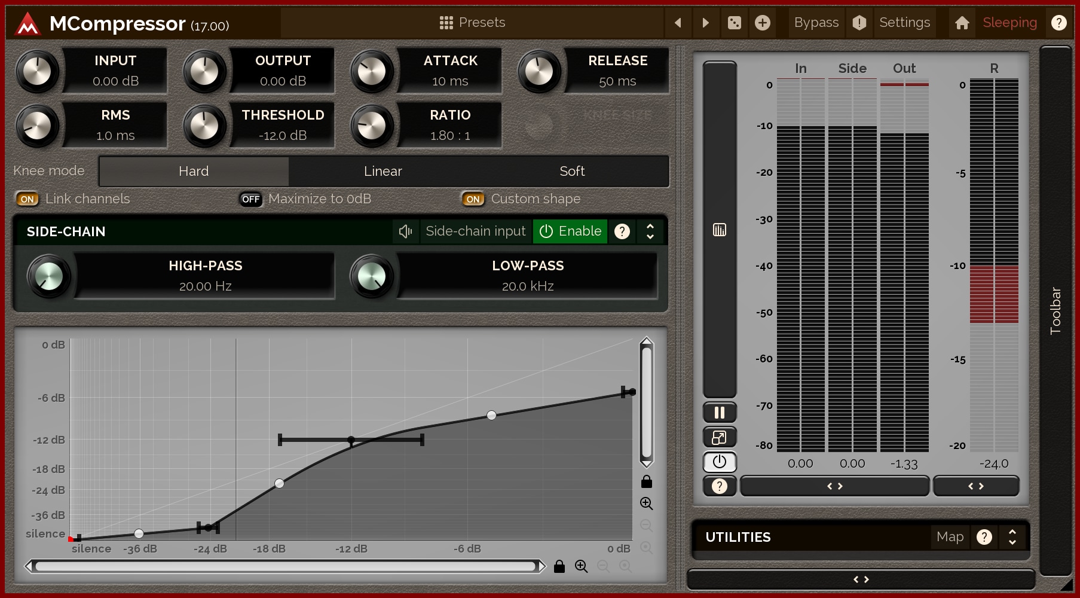Open the Presets dropdown

click(x=472, y=23)
